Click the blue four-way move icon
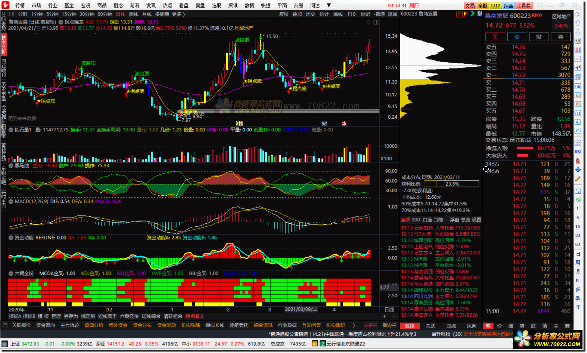Viewport: 587px width, 353px height. (578, 170)
